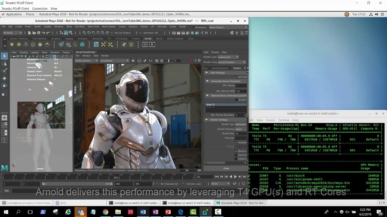Click the Undo arrow icon

point(43,33)
